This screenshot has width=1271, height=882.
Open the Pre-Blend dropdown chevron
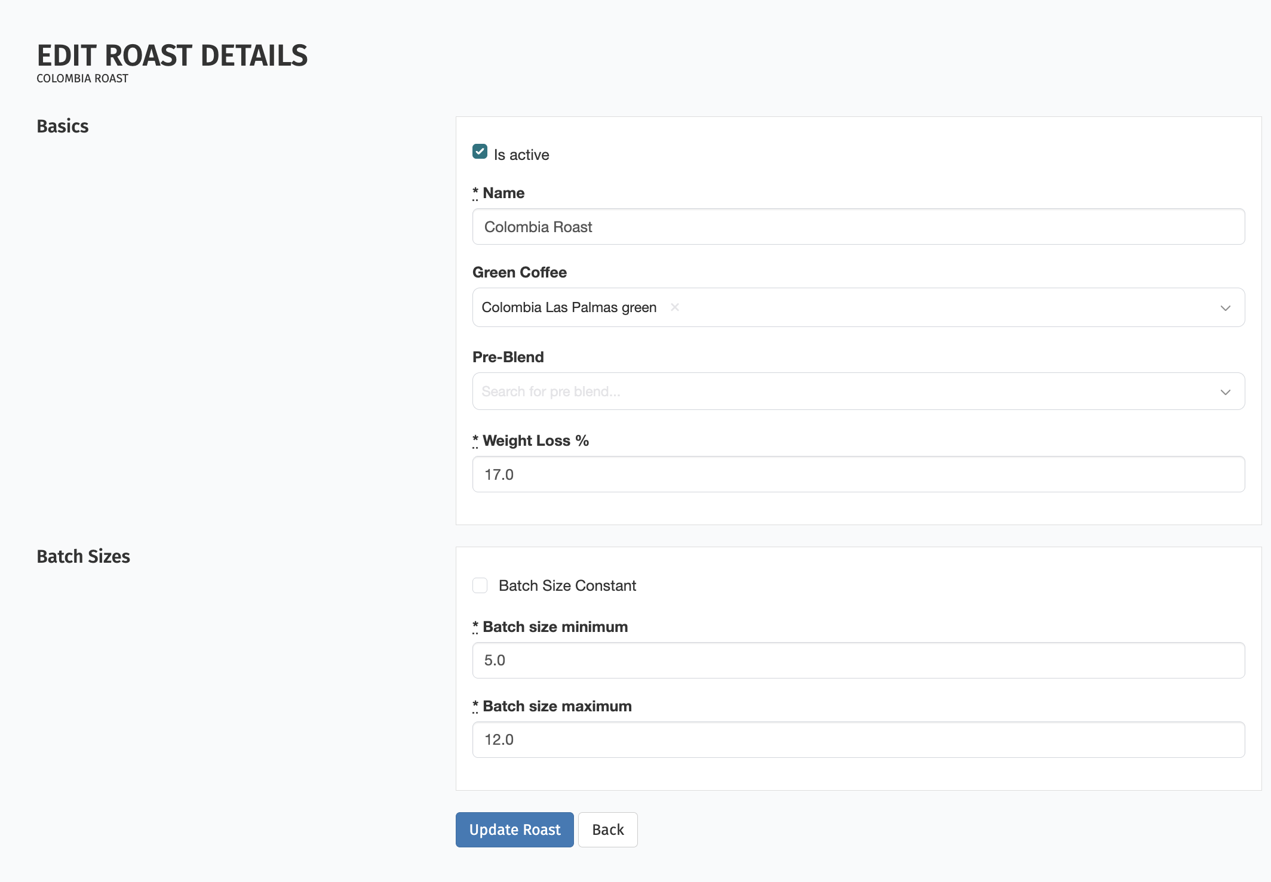pos(1225,392)
